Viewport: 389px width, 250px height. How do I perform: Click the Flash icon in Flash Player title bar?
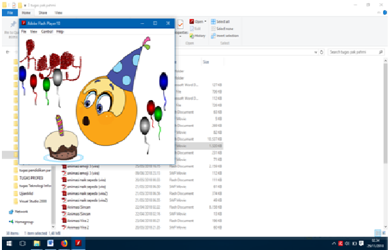(24, 23)
